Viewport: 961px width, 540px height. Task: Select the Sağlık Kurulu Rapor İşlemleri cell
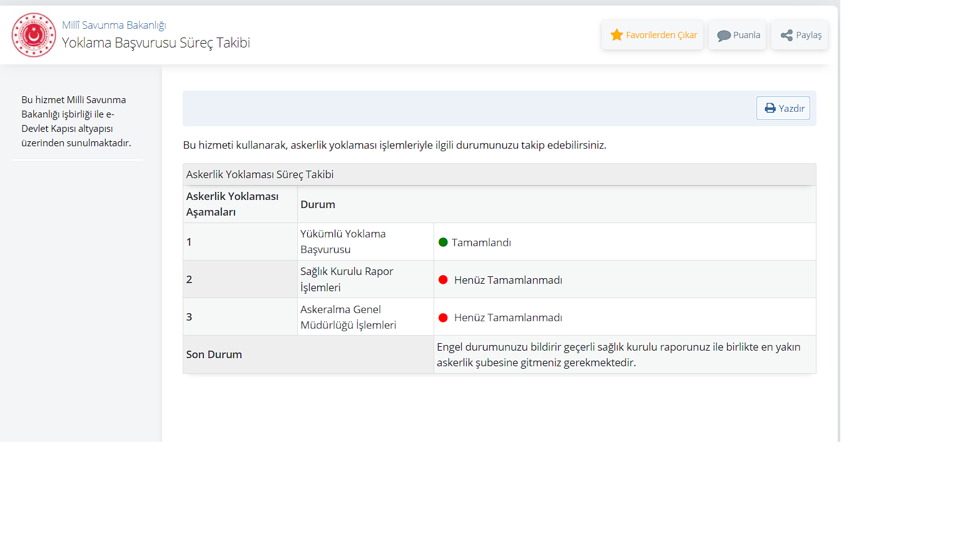tap(347, 279)
